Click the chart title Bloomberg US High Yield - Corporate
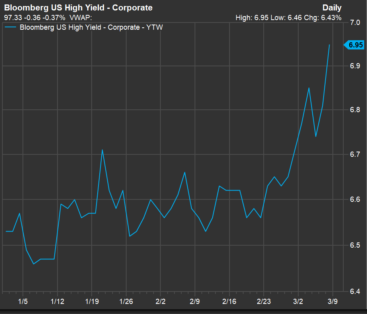 [x=78, y=8]
